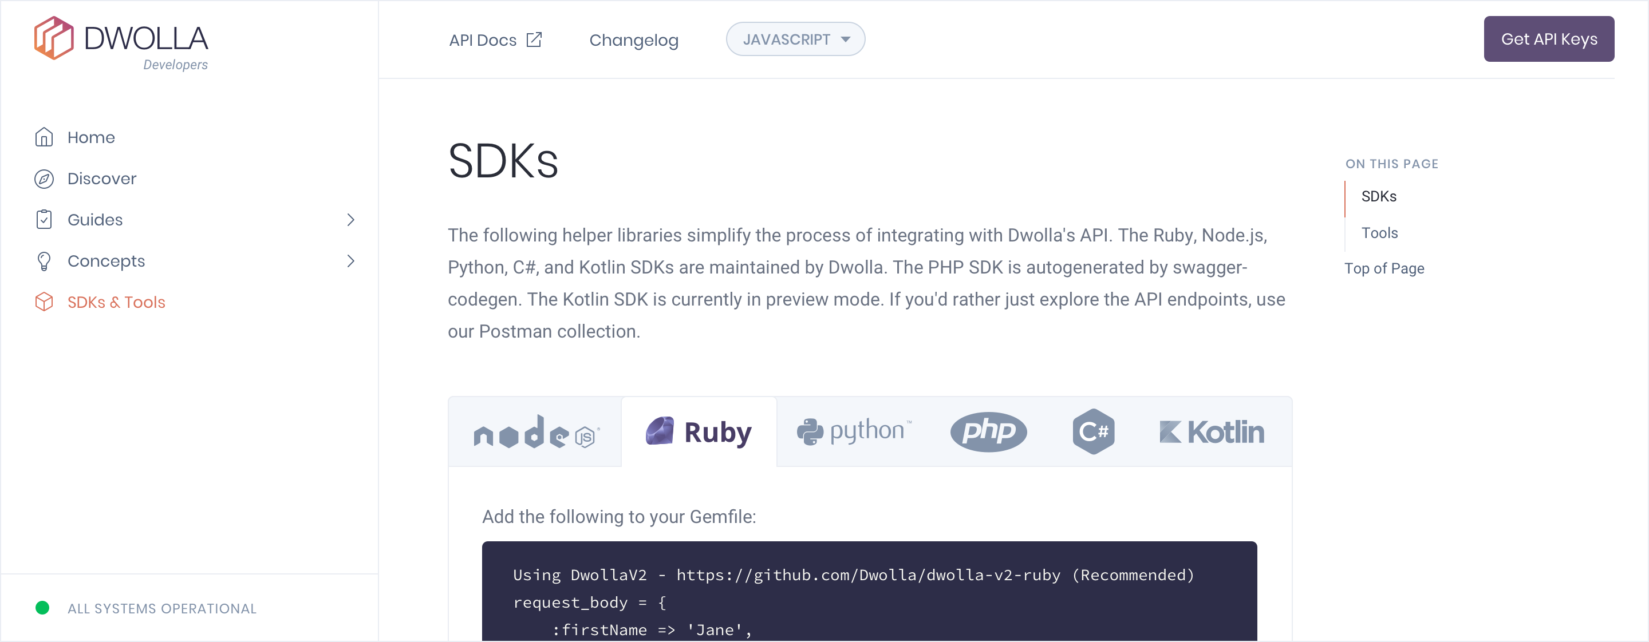Viewport: 1649px width, 642px height.
Task: Select the Ruby SDK tab
Action: tap(699, 431)
